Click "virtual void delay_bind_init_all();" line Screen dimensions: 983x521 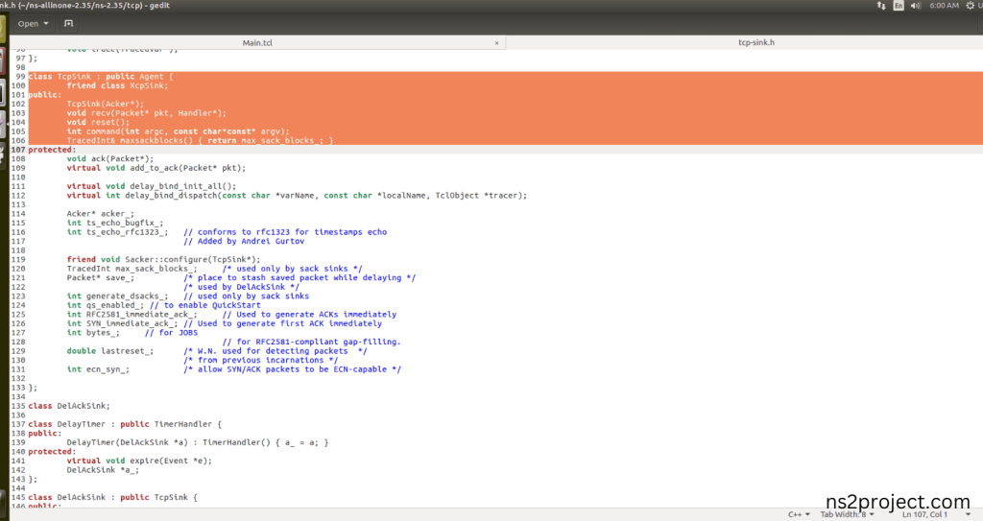tap(152, 186)
